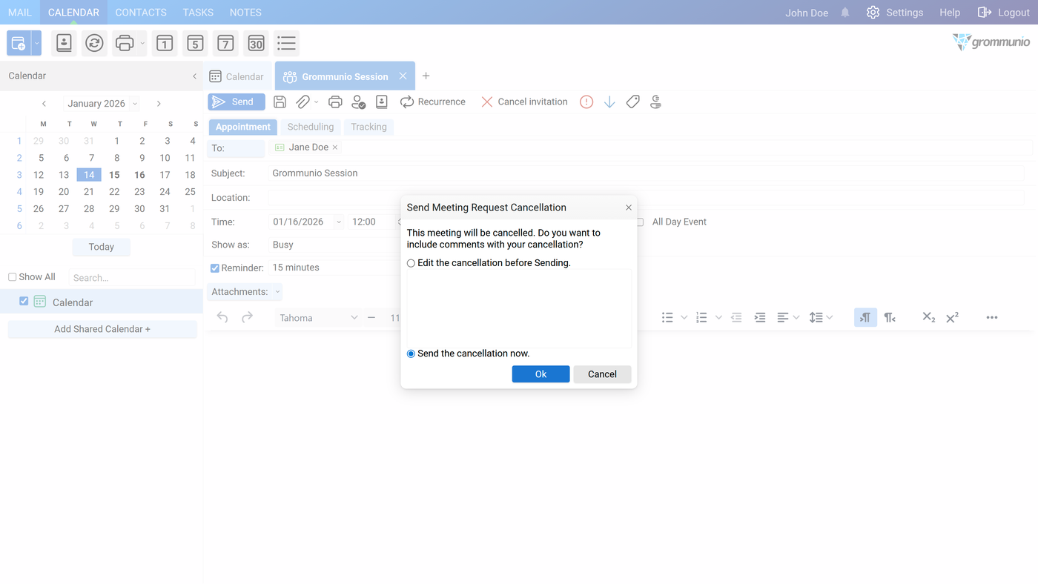Click the Send button
This screenshot has height=584, width=1038.
(237, 102)
